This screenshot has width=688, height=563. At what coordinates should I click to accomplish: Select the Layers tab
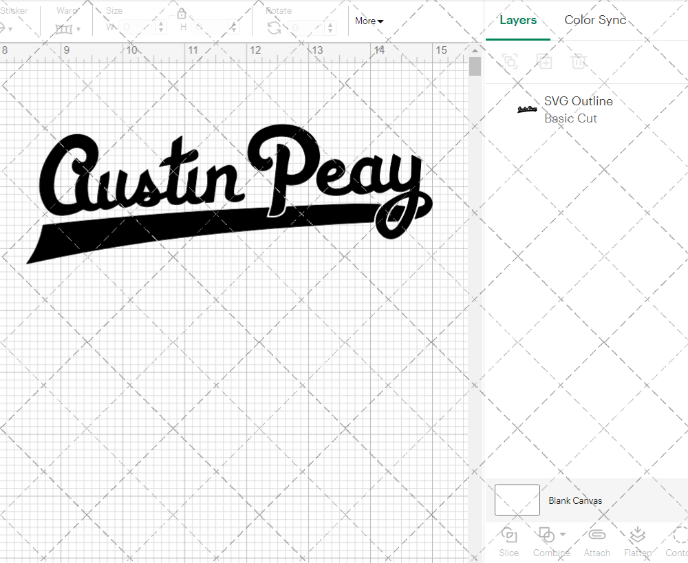click(x=518, y=20)
